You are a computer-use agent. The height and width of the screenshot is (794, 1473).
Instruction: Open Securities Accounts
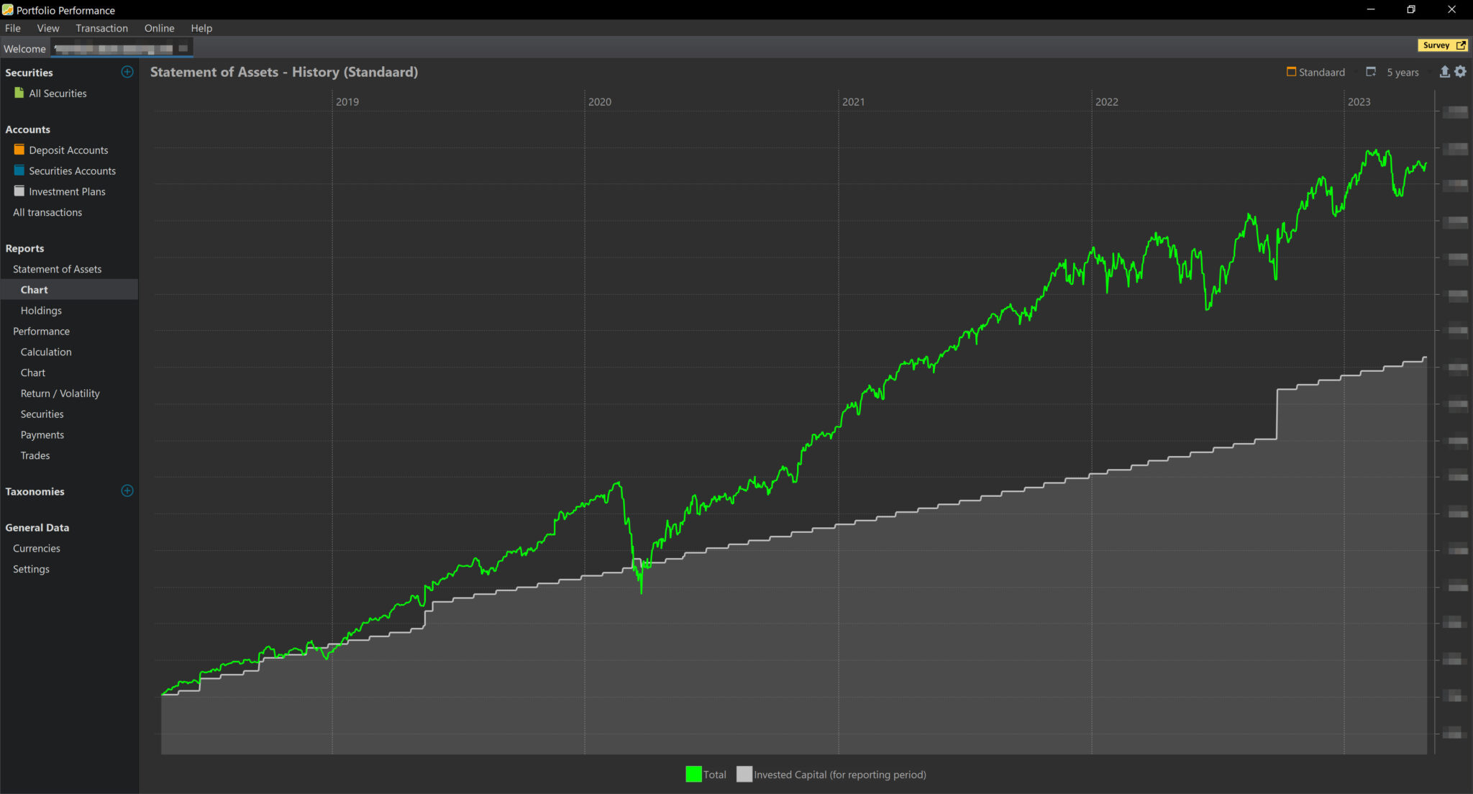72,170
